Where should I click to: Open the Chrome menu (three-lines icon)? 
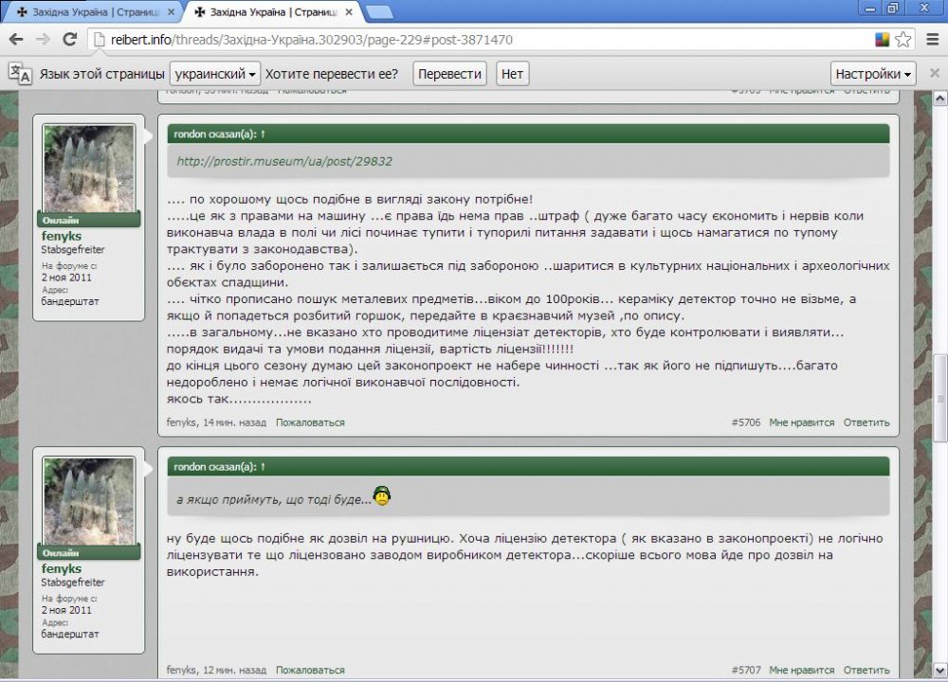[933, 40]
